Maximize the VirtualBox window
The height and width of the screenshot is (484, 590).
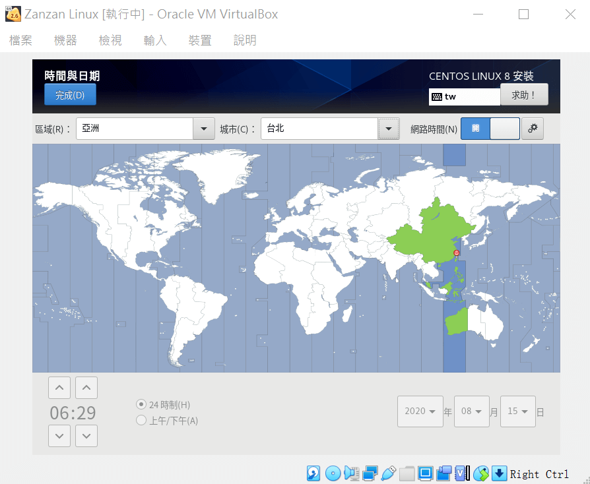tap(524, 15)
